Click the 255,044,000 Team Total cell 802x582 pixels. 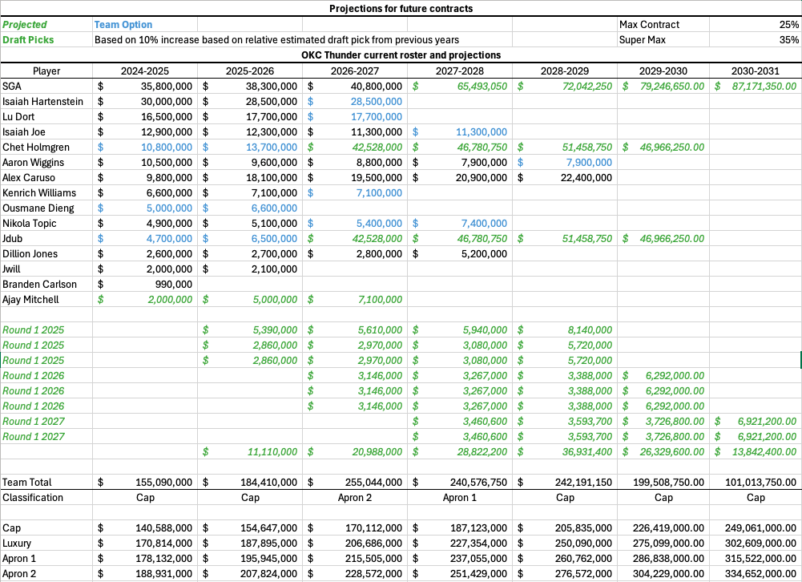point(355,482)
